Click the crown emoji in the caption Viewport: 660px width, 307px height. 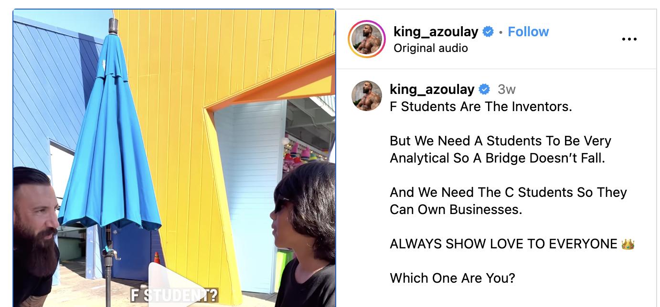tap(628, 244)
